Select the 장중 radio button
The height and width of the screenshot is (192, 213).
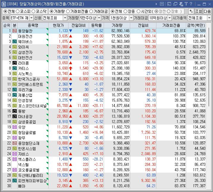click(125, 11)
